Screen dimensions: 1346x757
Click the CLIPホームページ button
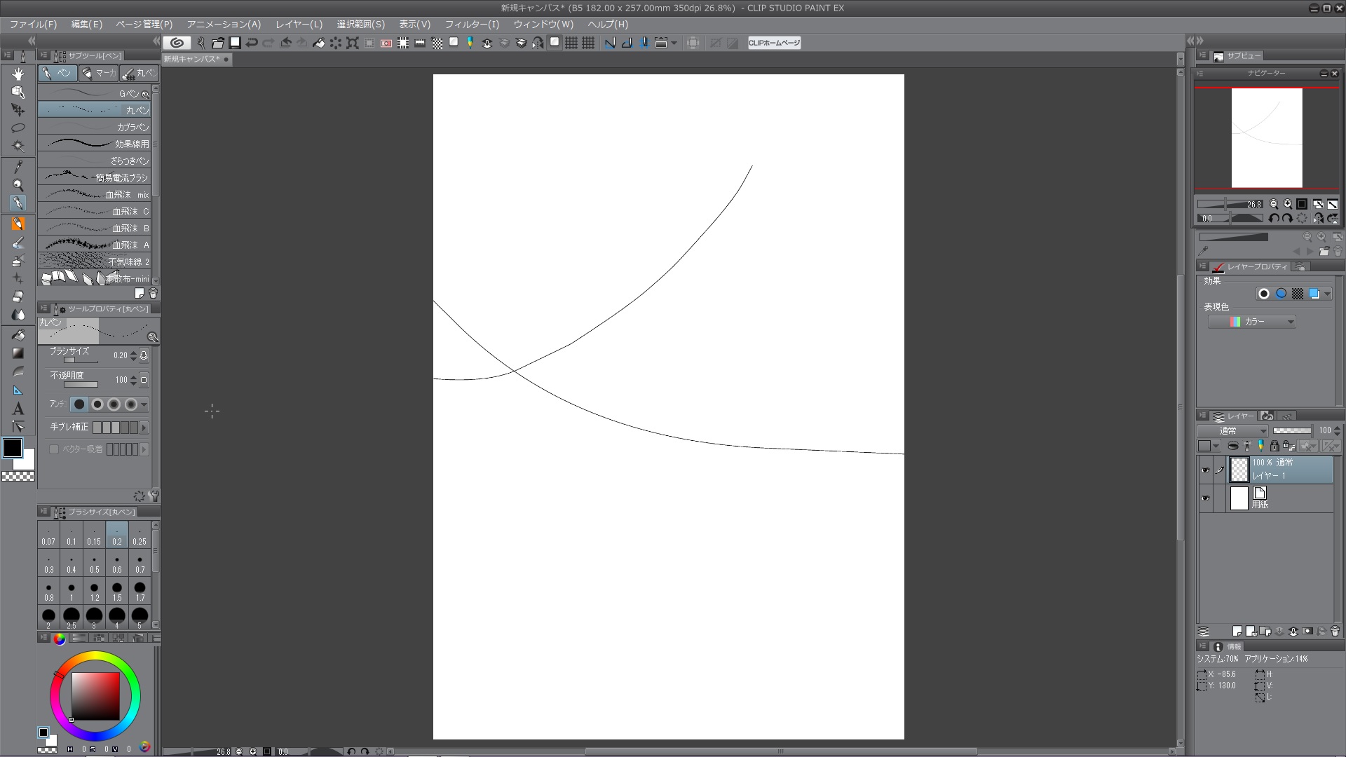[x=774, y=43]
